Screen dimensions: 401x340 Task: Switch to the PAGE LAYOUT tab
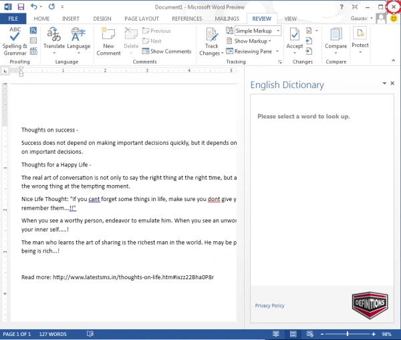click(x=142, y=19)
